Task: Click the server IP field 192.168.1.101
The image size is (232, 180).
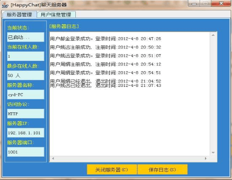Action: point(26,133)
